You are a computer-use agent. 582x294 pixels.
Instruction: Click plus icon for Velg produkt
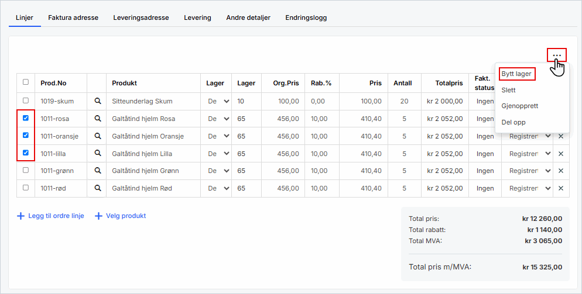tap(98, 216)
